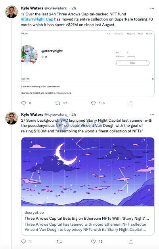This screenshot has height=249, width=159.
Task: Open the @StarryNight_Cap mention link
Action: pyautogui.click(x=37, y=19)
